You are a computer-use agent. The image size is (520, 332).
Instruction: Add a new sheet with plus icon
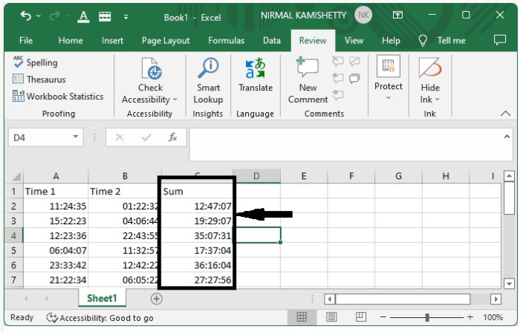(156, 299)
